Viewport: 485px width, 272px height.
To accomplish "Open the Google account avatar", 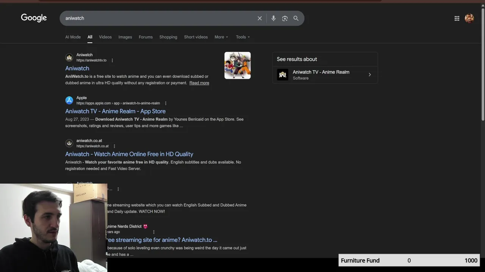I will tap(469, 18).
